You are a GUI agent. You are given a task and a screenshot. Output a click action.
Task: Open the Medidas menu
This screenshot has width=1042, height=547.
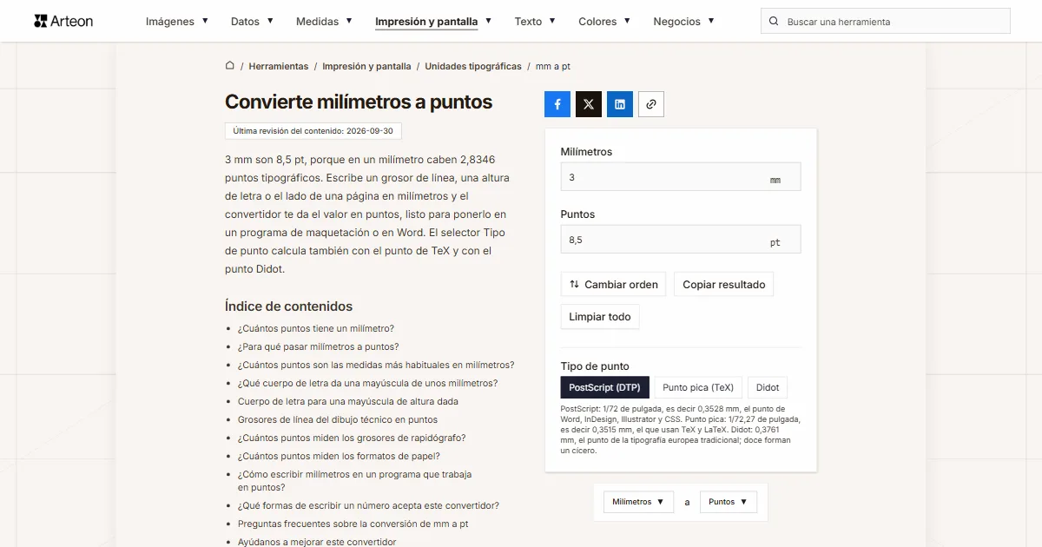point(324,22)
